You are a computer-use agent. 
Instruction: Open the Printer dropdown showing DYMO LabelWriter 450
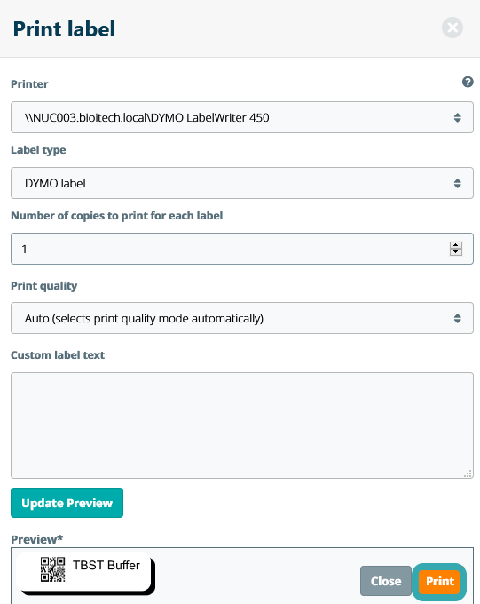coord(242,117)
